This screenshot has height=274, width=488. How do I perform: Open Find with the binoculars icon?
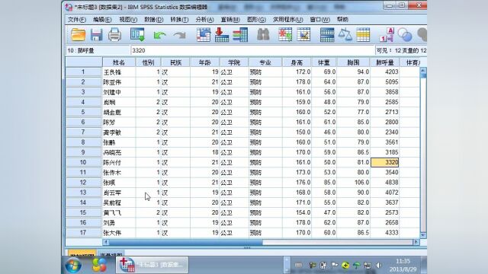(263, 34)
